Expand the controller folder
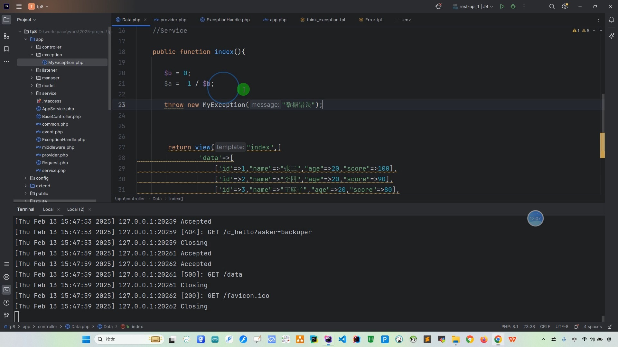Image resolution: width=618 pixels, height=347 pixels. click(x=32, y=47)
